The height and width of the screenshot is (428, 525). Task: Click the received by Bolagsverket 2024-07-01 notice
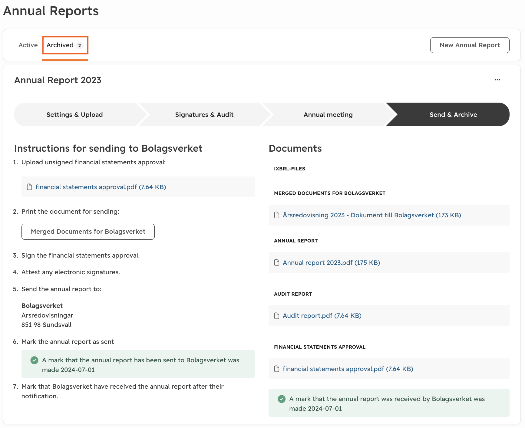pos(389,403)
